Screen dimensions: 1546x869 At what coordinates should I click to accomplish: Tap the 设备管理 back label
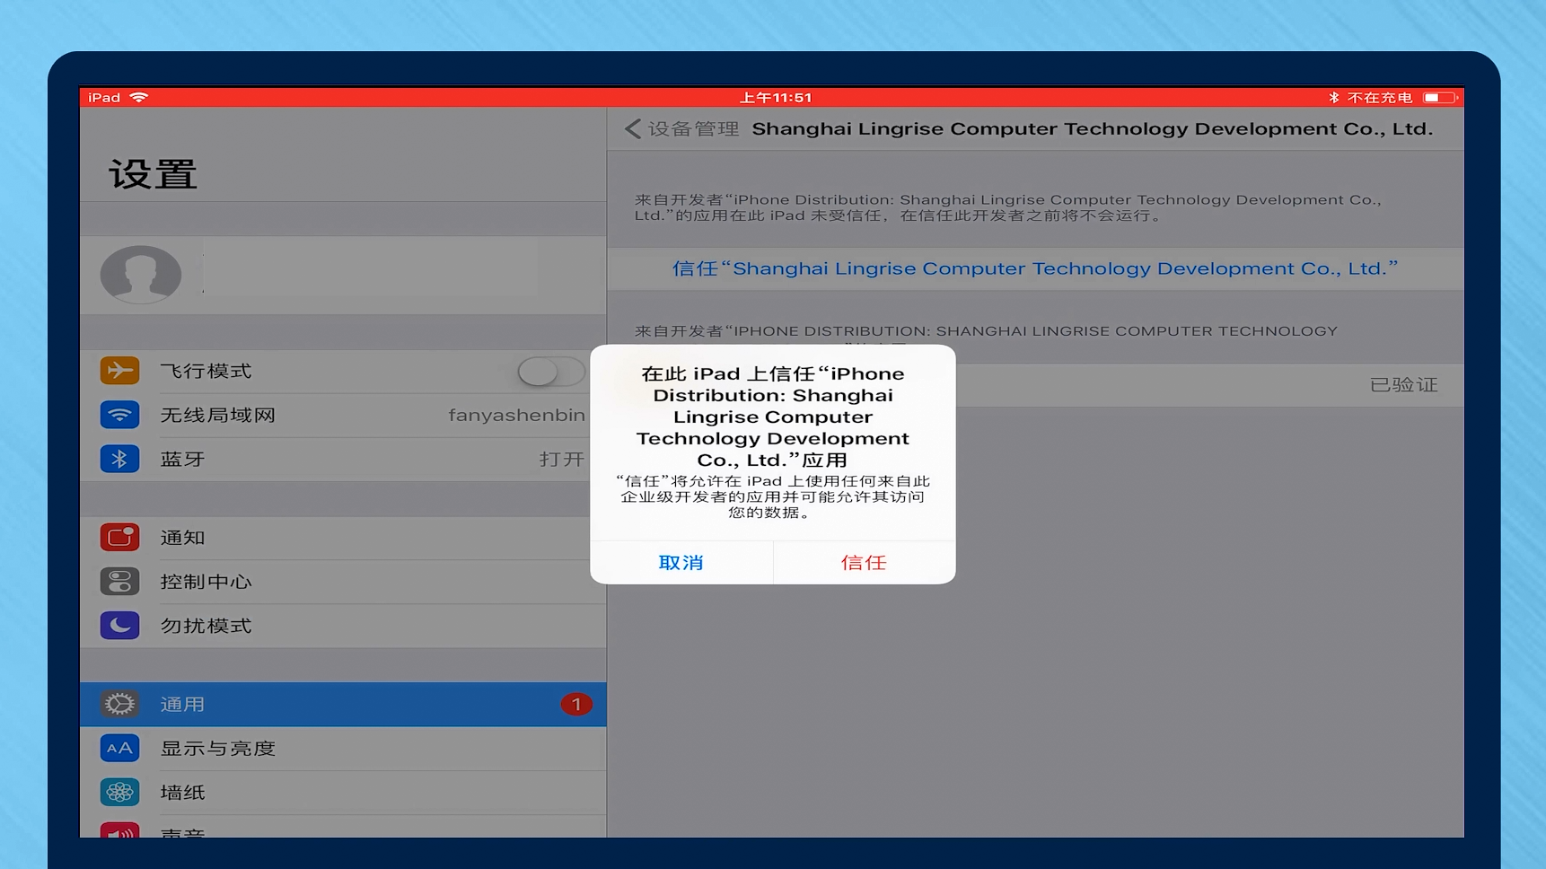[694, 128]
